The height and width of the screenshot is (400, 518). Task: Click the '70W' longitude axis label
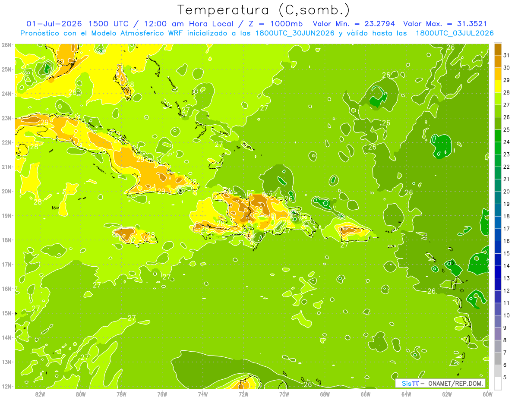pos(284,394)
